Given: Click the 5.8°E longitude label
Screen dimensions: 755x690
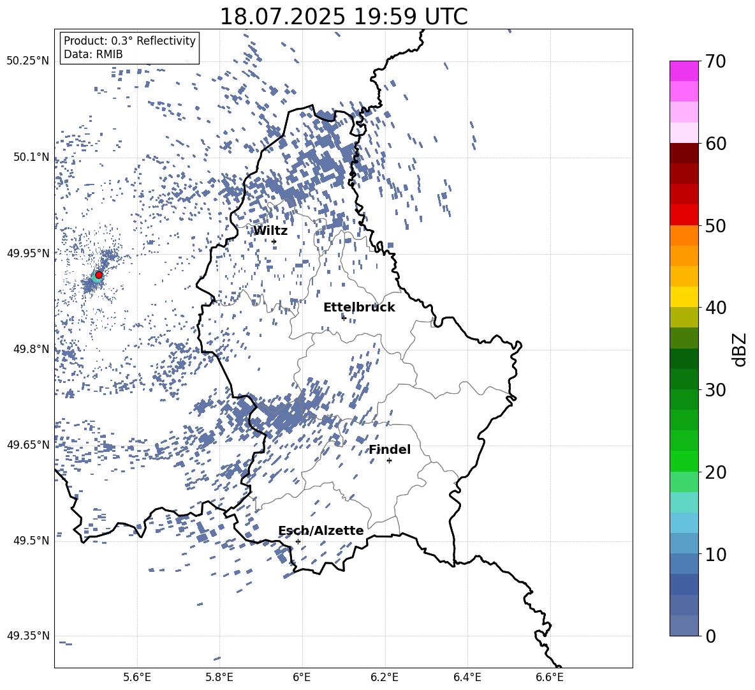Looking at the screenshot, I should coord(219,677).
